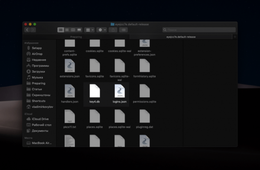Click the edit tags toolbar button

tap(123, 30)
